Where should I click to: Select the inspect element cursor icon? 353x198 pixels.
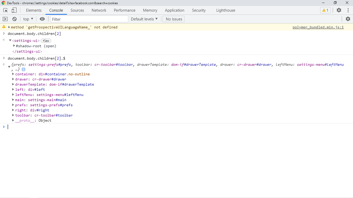pyautogui.click(x=5, y=10)
